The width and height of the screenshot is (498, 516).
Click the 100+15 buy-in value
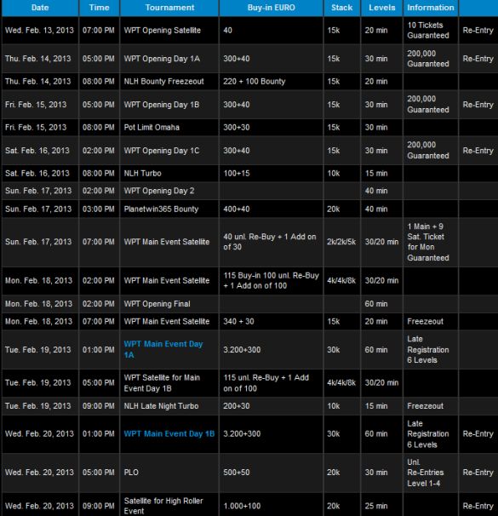pyautogui.click(x=236, y=174)
